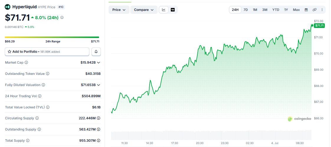Click info icon next to 955.307M value
331x147 pixels.
[99, 141]
